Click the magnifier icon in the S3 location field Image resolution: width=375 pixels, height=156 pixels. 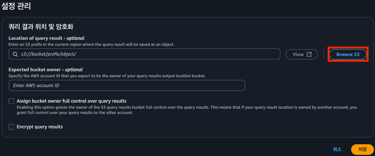click(x=15, y=54)
